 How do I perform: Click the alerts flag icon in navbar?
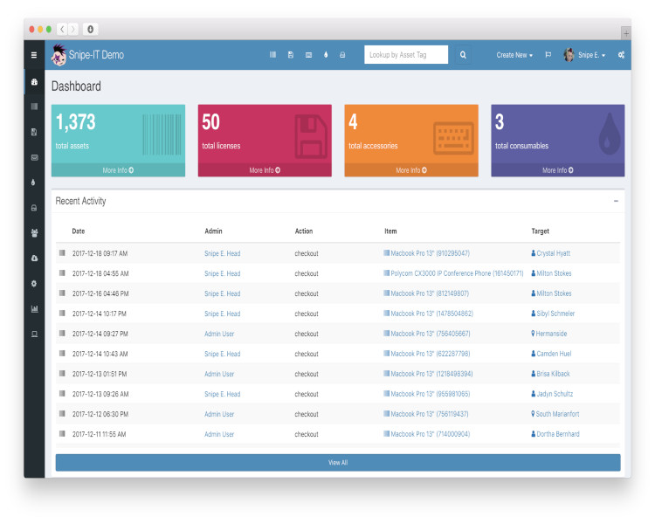(548, 55)
